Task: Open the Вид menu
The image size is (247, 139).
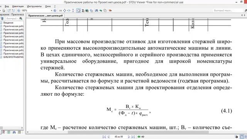Action: pyautogui.click(x=7, y=6)
